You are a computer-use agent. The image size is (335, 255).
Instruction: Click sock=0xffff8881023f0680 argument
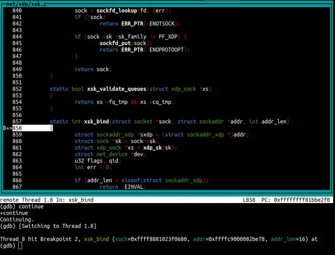pos(151,239)
